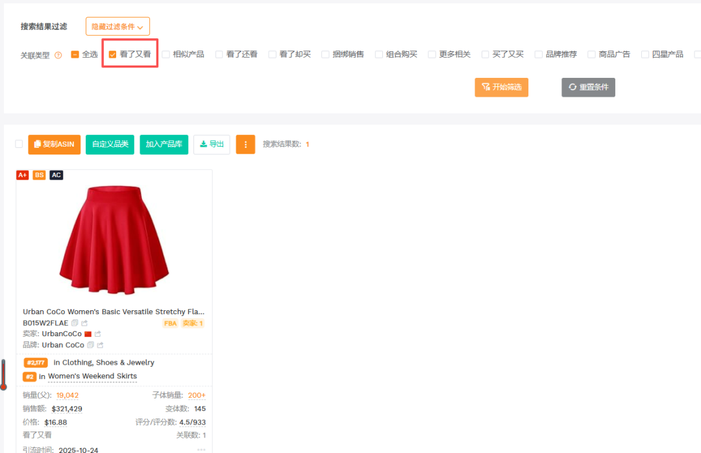Click the China flag icon next to UrbanCoCo
701x453 pixels.
coord(88,334)
